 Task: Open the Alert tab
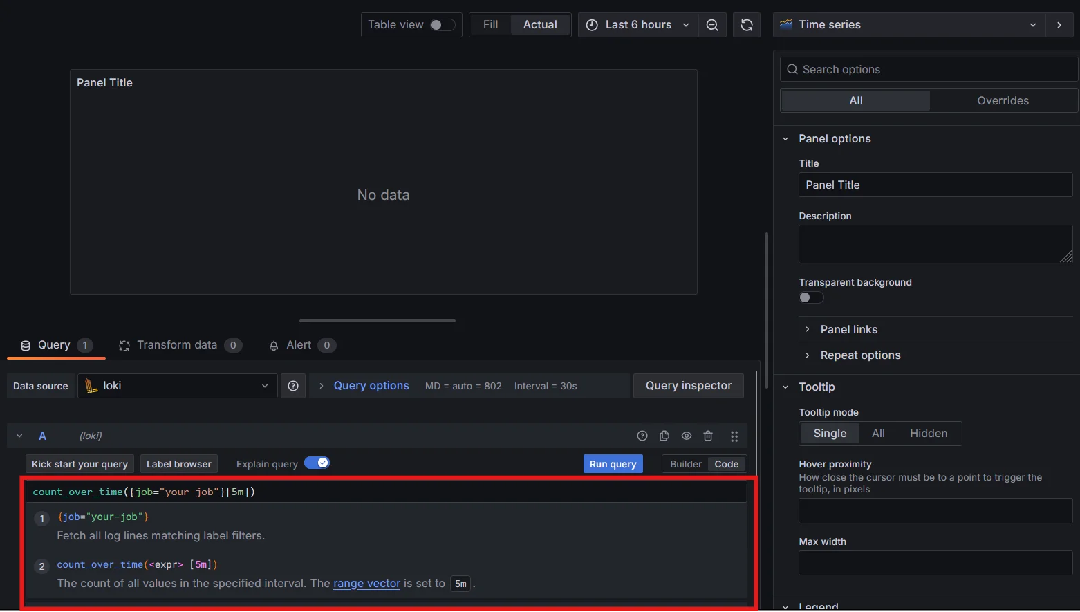302,345
